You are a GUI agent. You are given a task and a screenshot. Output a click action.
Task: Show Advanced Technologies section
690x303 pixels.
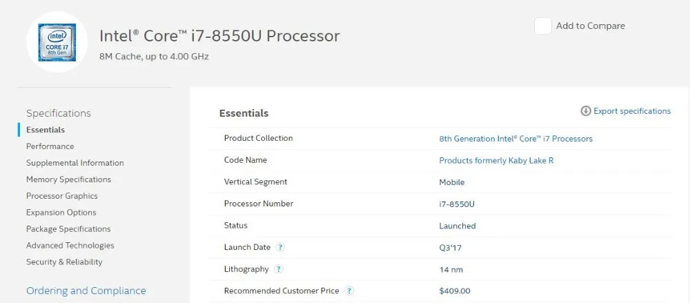click(70, 246)
